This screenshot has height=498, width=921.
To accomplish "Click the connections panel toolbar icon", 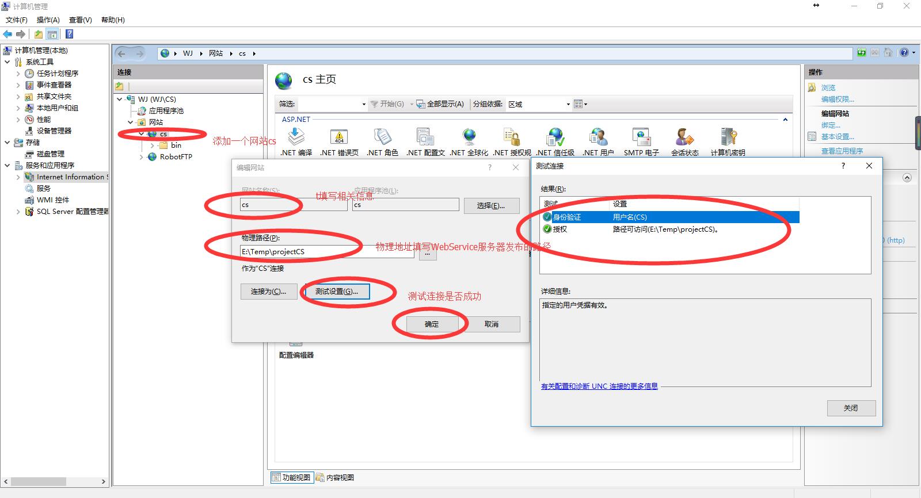I will coord(120,86).
